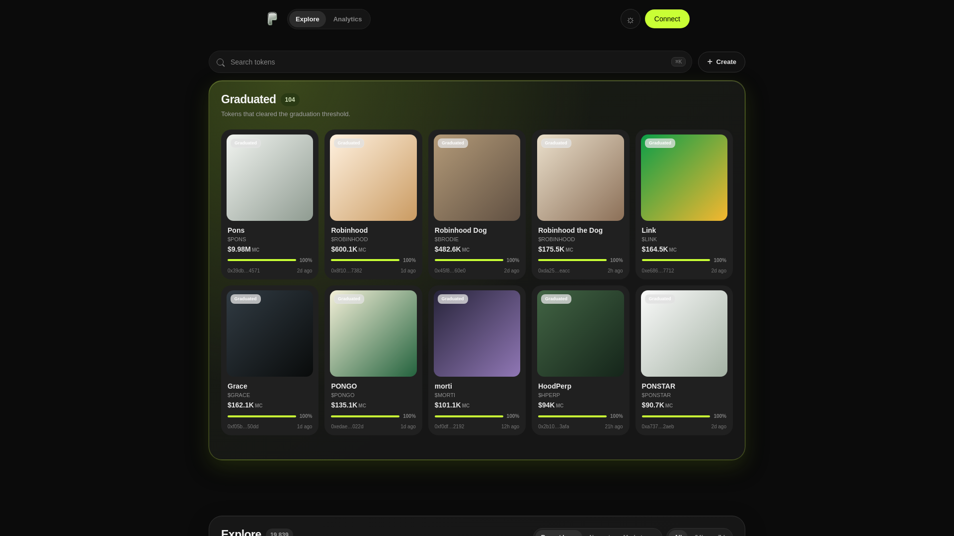Click the Graduated section heading

point(248,99)
